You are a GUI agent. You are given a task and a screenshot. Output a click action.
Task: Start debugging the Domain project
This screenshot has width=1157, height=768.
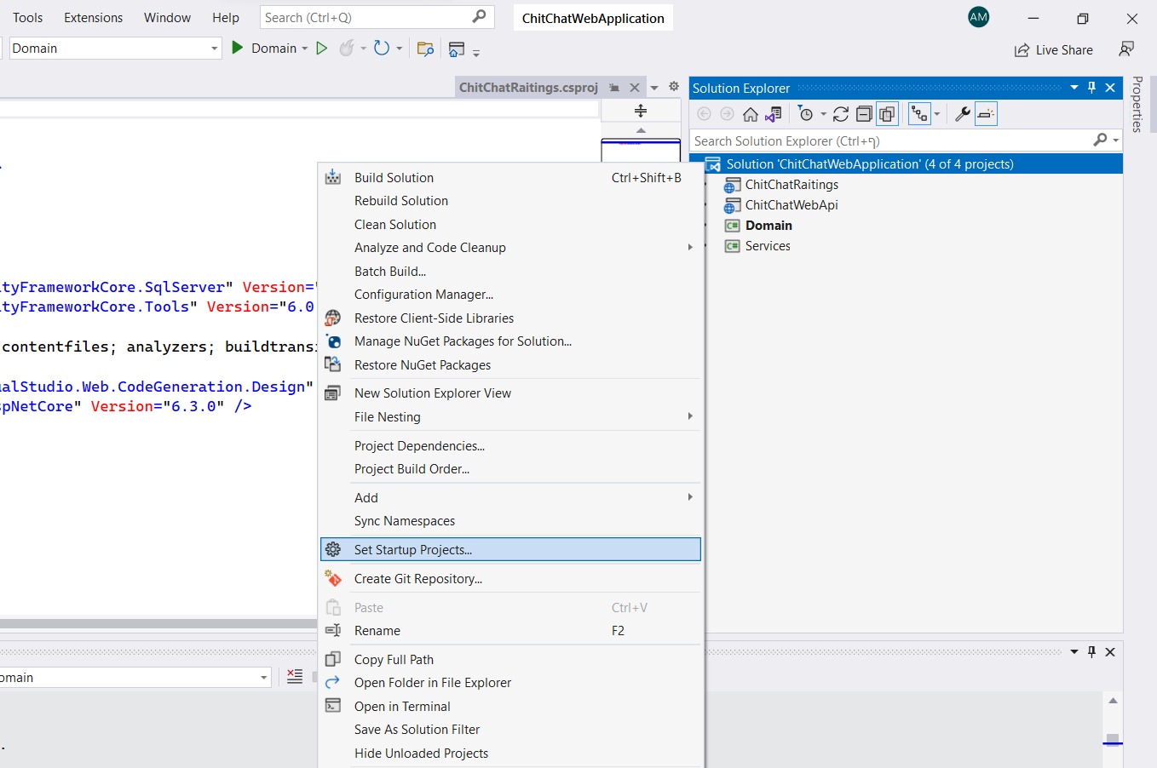pyautogui.click(x=238, y=48)
